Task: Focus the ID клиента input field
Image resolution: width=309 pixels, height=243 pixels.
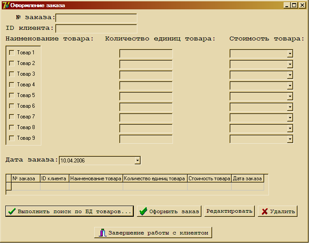Action: click(96, 28)
